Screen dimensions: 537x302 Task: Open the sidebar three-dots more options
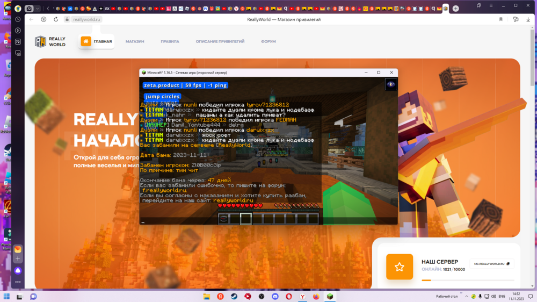pos(18,282)
